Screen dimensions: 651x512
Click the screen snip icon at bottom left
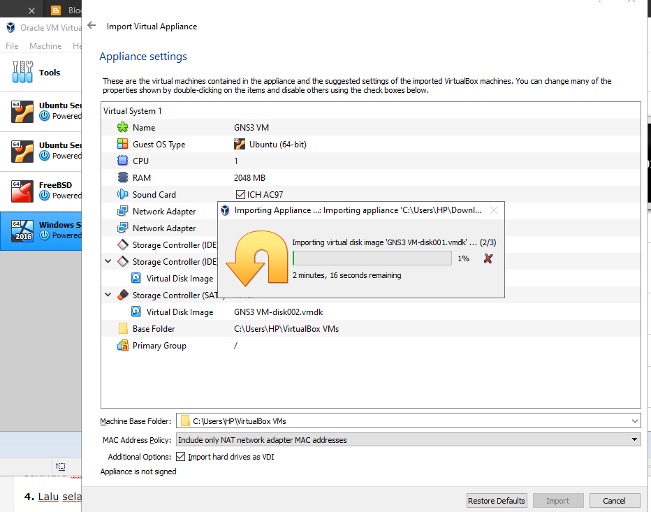[x=61, y=467]
